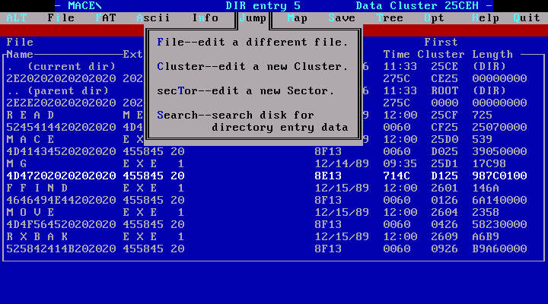Open the Info menu
This screenshot has height=304, width=548.
tap(205, 17)
